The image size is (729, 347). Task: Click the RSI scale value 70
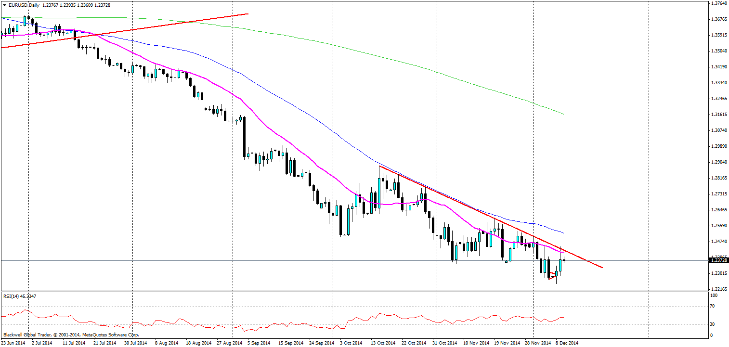click(x=714, y=306)
